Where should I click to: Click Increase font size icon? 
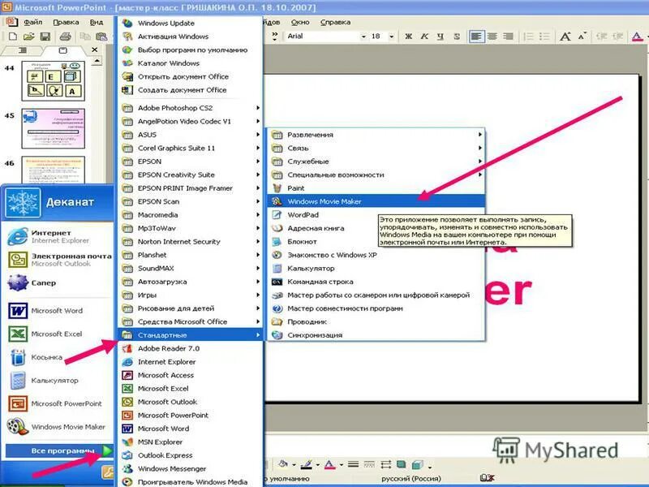pyautogui.click(x=565, y=37)
